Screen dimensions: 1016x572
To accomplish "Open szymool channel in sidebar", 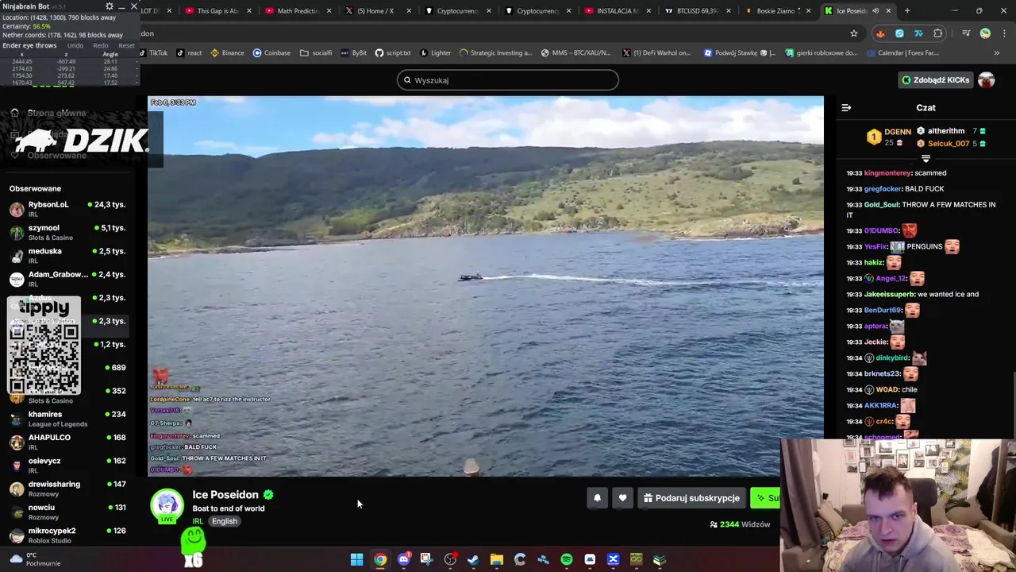I will point(67,232).
